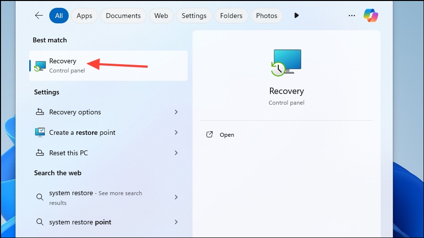This screenshot has width=424, height=238.
Task: Click the Recovery best match icon
Action: point(40,66)
